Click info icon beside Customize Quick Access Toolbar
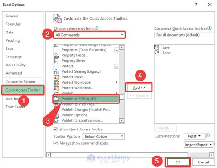The image size is (217, 168). (210, 28)
